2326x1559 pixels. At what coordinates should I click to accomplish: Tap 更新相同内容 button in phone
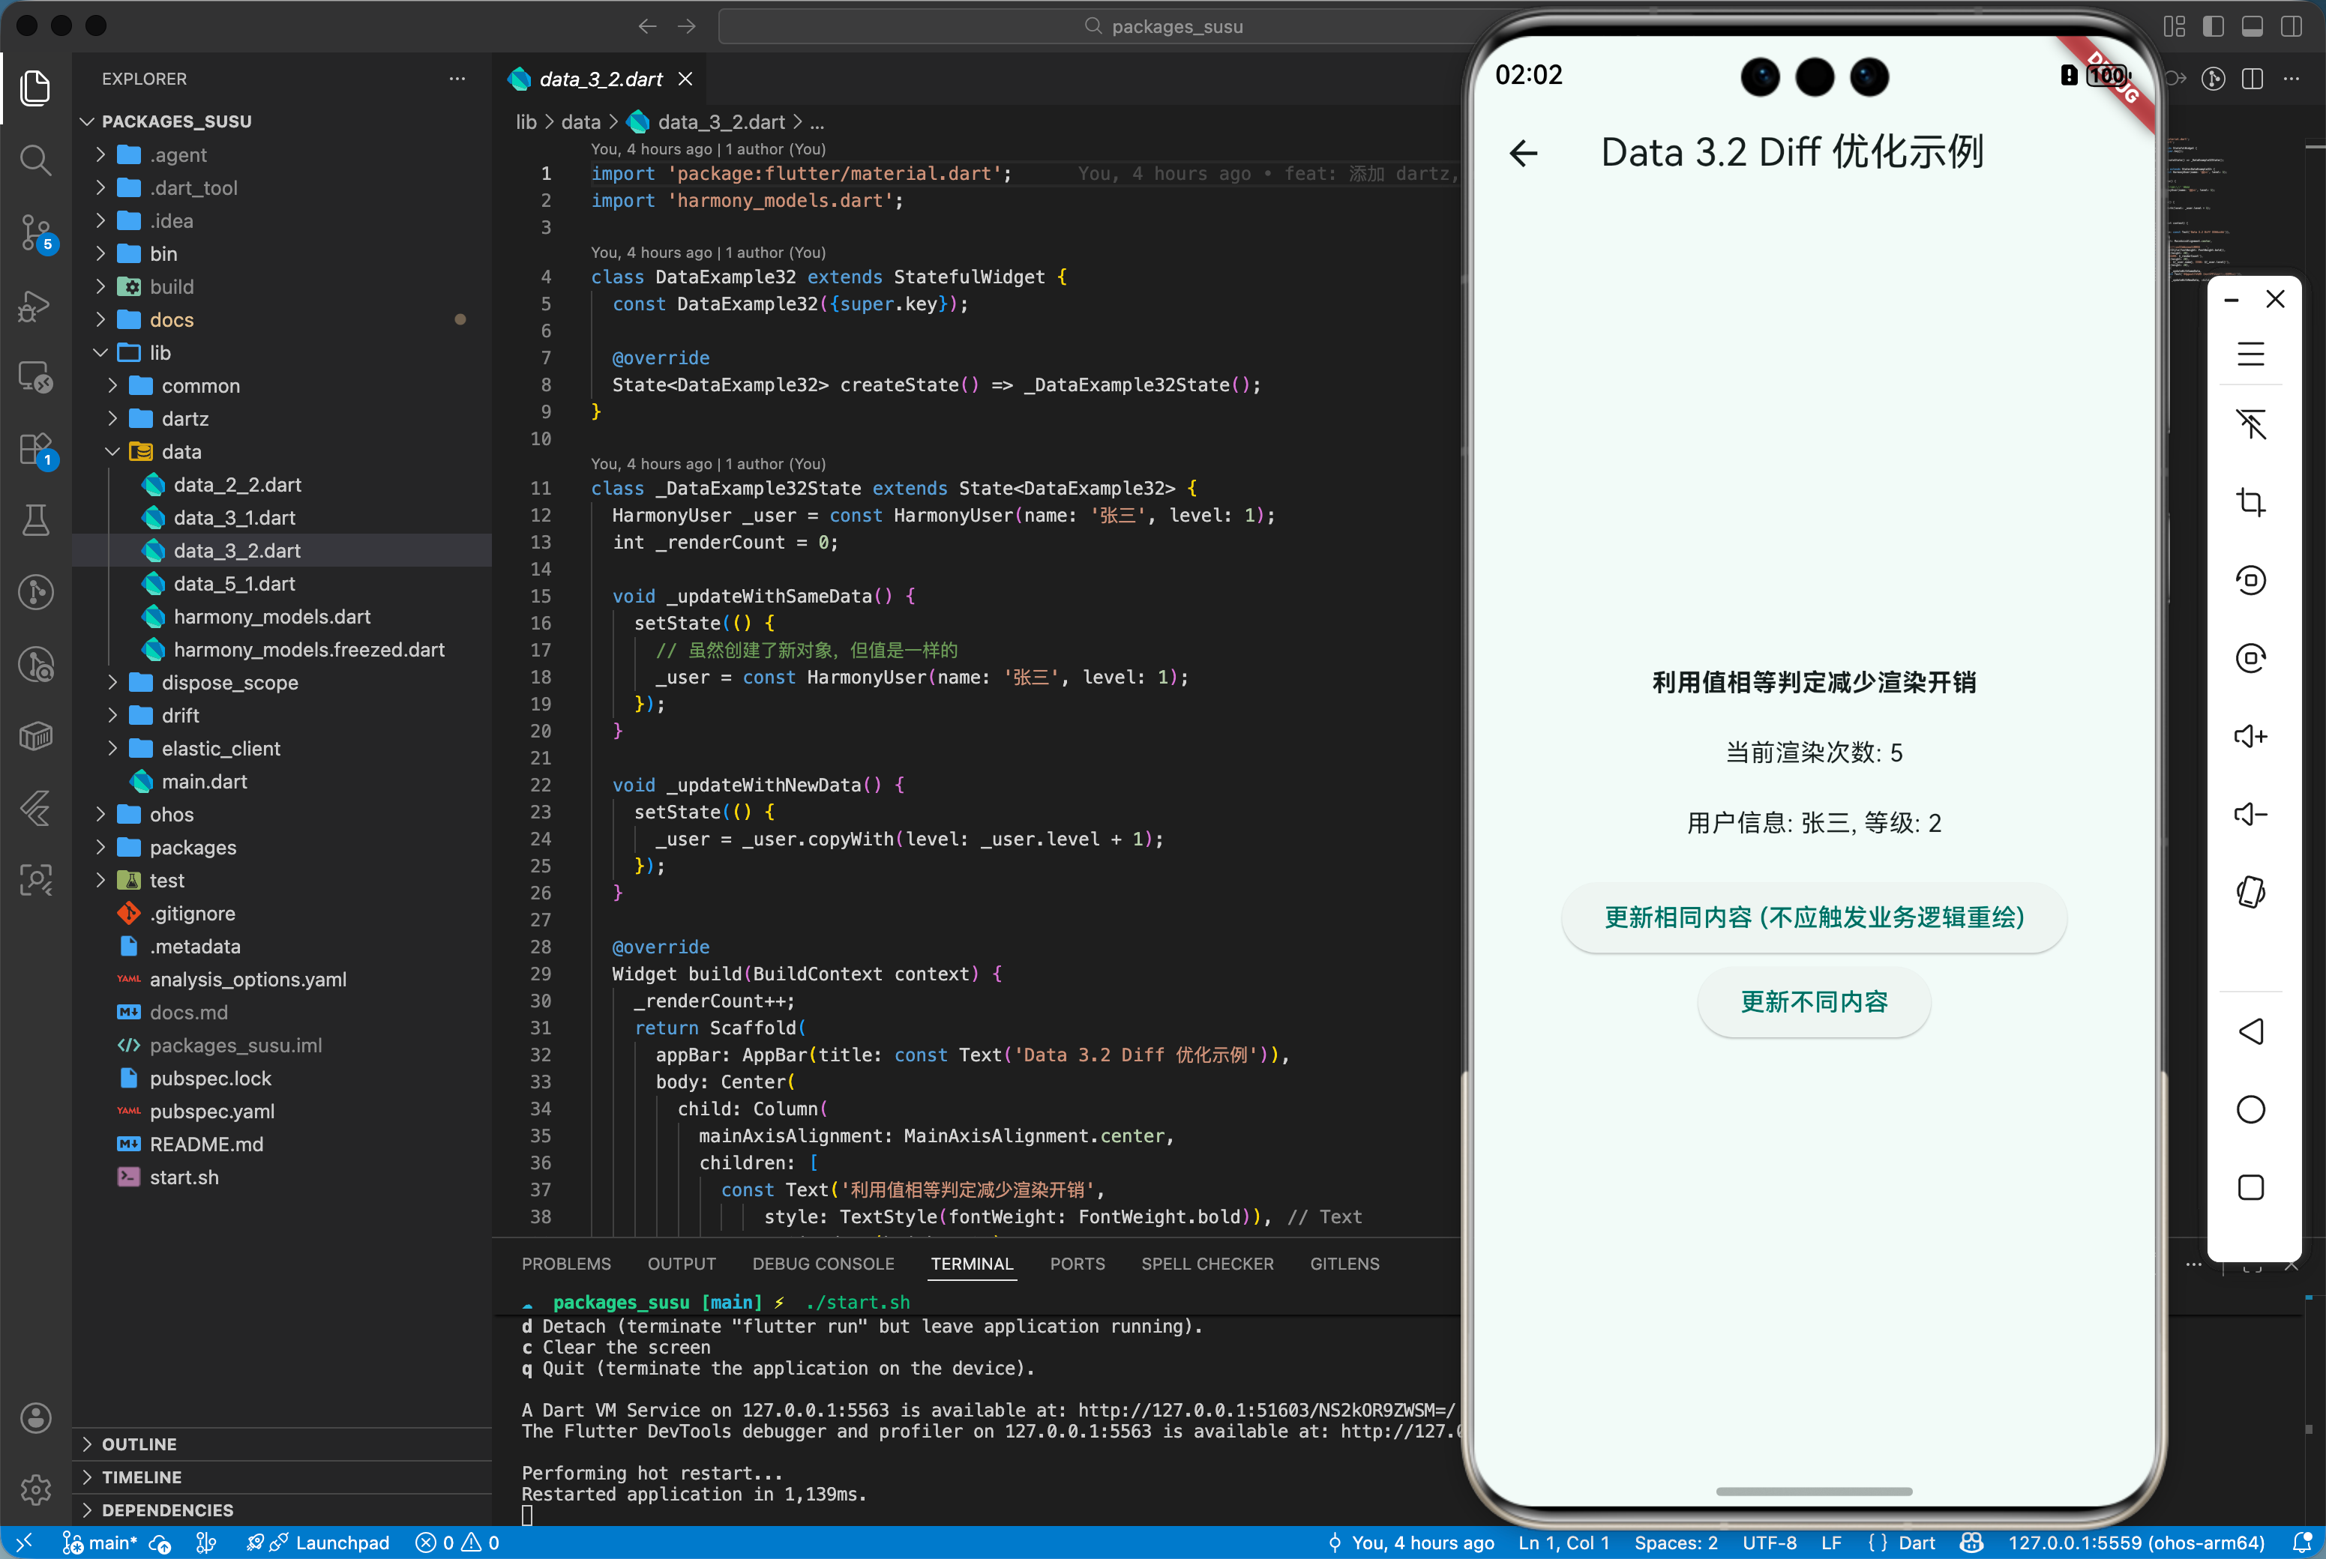(1813, 917)
